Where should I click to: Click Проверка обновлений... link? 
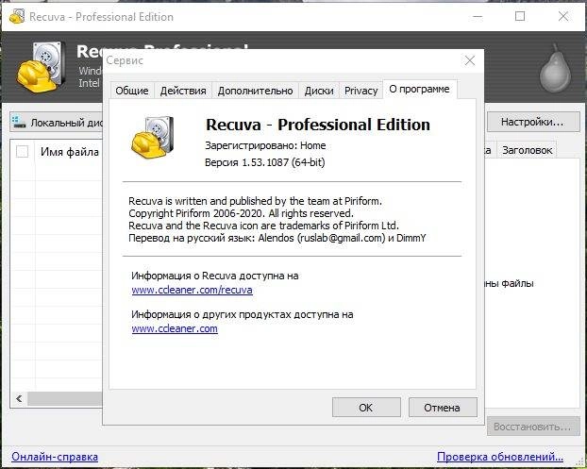coord(500,457)
